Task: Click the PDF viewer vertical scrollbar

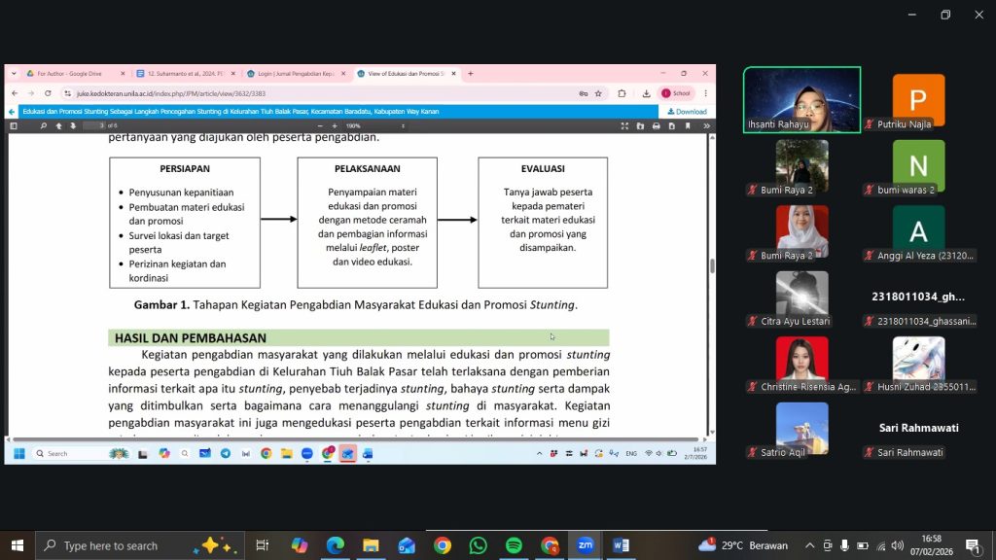Action: pyautogui.click(x=711, y=266)
